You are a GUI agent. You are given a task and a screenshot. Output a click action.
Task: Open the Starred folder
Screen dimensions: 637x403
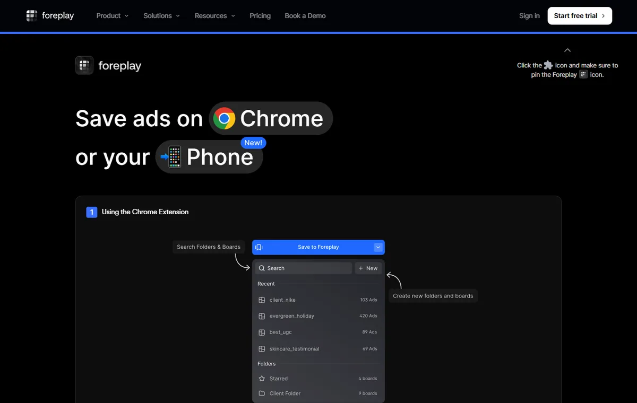point(317,379)
